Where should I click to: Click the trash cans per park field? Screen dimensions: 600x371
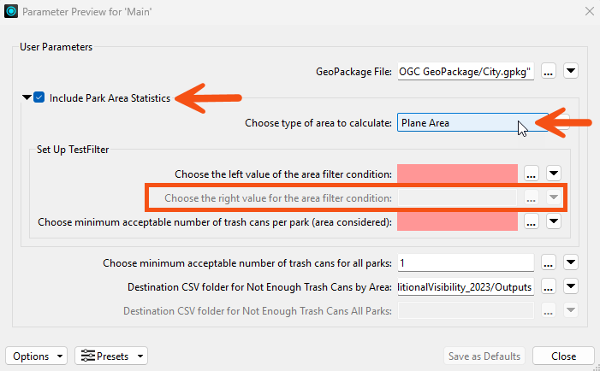457,221
